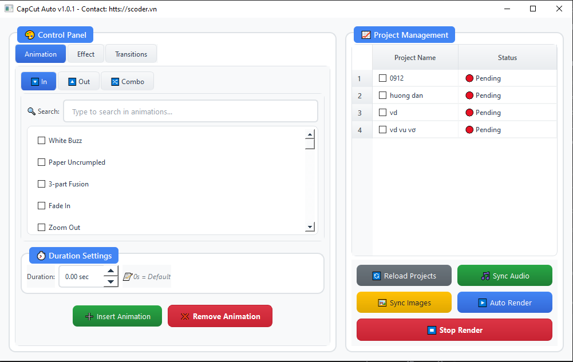Check the Zoom Out animation
This screenshot has width=573, height=362.
(42, 228)
